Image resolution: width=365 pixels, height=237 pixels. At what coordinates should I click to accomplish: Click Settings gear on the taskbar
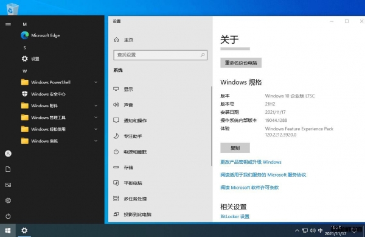pos(24,230)
